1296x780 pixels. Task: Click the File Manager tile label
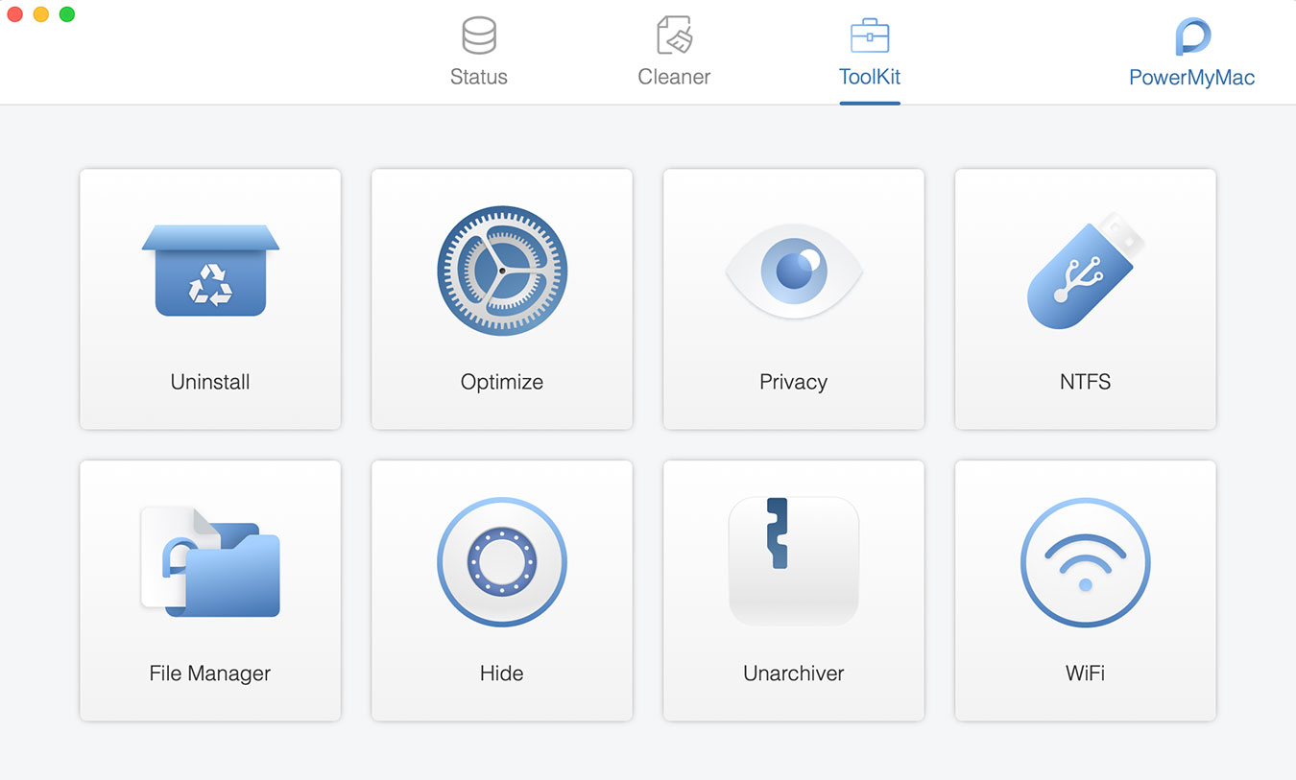click(209, 673)
